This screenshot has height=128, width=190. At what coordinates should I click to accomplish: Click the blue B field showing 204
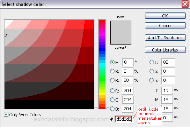(127, 109)
